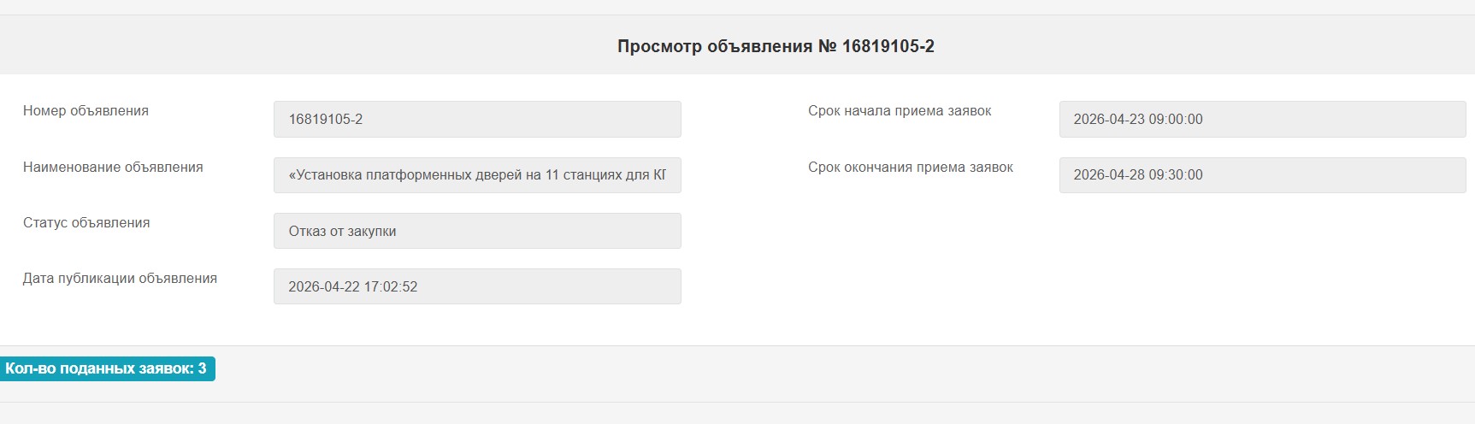Click the "Статус объявления" label

point(86,223)
